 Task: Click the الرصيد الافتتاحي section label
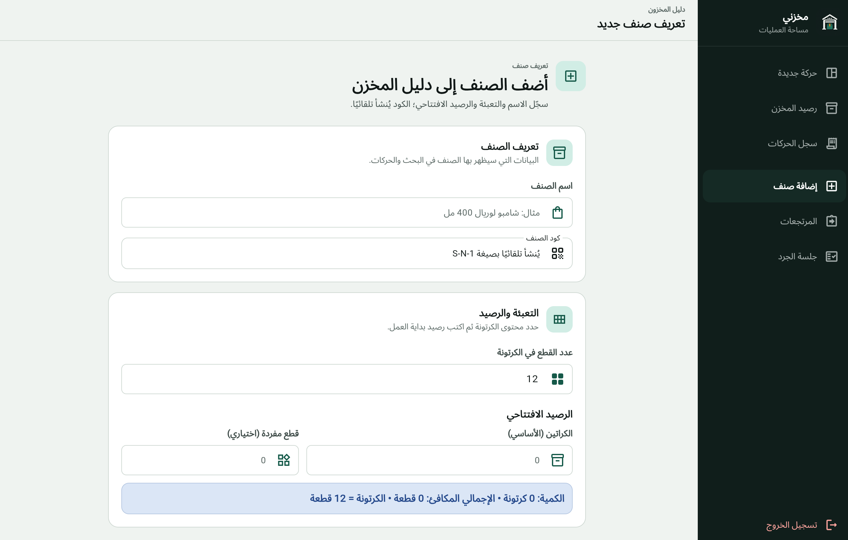540,414
